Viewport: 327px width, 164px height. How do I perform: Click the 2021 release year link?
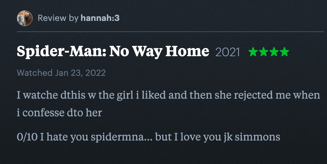(228, 52)
